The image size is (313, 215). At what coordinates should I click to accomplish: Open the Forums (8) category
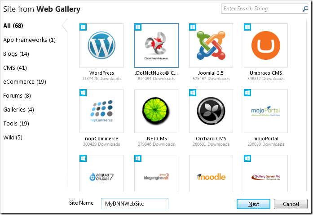click(17, 96)
